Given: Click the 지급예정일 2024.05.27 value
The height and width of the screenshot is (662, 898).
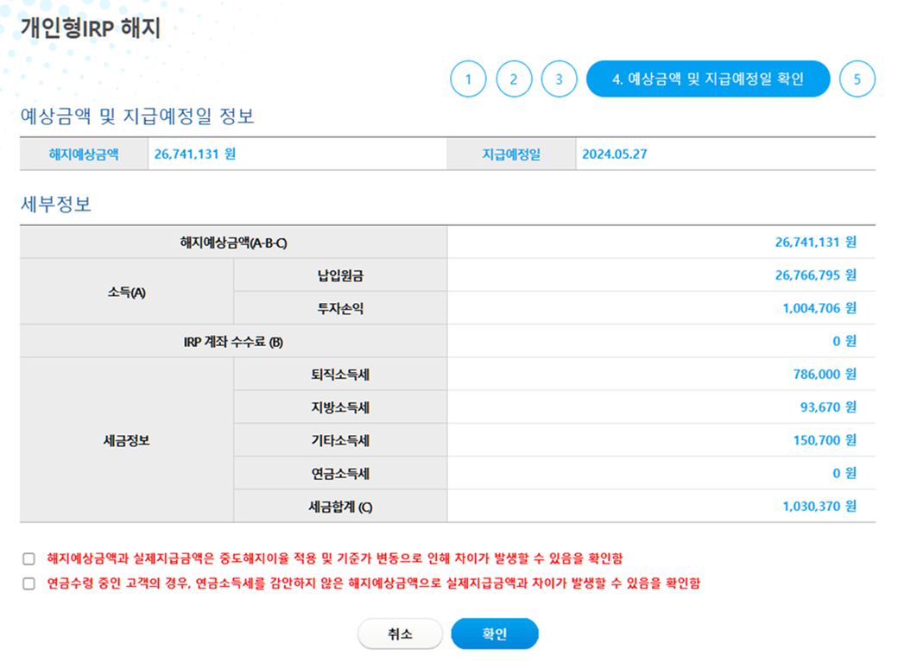Looking at the screenshot, I should tap(615, 154).
